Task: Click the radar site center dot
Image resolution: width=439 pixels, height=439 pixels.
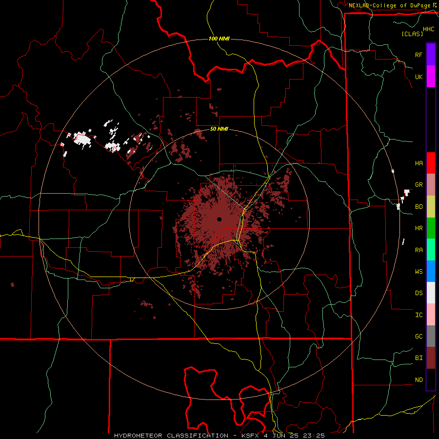Action: click(219, 219)
